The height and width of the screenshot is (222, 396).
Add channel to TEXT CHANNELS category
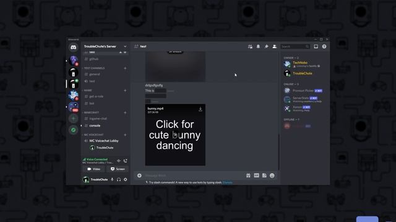pos(125,68)
